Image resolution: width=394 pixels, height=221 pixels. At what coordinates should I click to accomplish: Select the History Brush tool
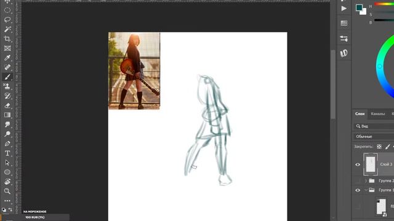7,96
